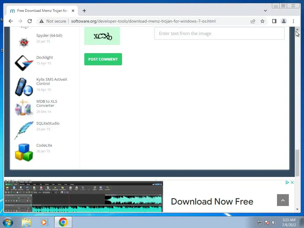Click the page vertical scrollbar thumb
This screenshot has height=228, width=304.
click(297, 163)
